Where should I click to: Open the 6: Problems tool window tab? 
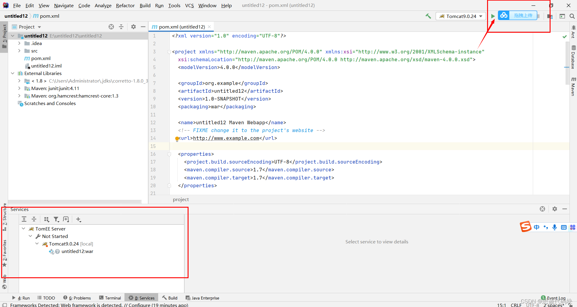coord(77,298)
